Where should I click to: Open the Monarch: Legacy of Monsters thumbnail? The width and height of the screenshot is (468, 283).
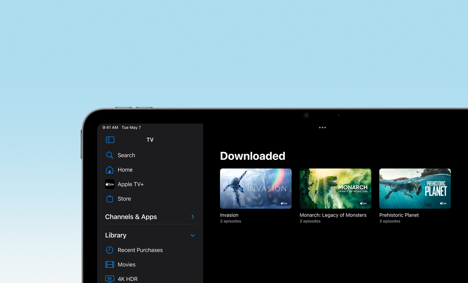click(336, 189)
